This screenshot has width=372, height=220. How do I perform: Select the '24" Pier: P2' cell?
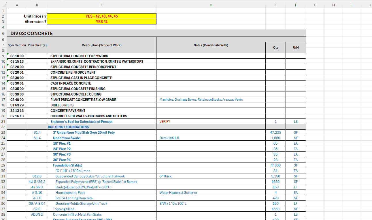point(102,149)
